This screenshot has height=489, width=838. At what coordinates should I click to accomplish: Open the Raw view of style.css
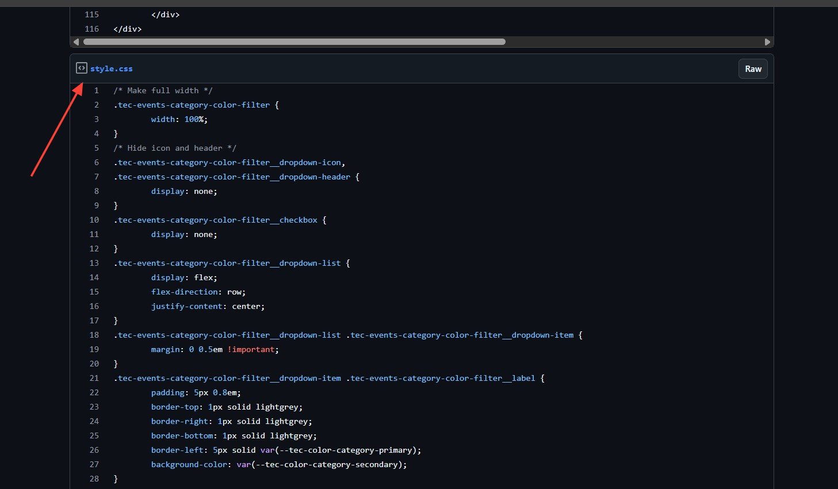(x=753, y=69)
